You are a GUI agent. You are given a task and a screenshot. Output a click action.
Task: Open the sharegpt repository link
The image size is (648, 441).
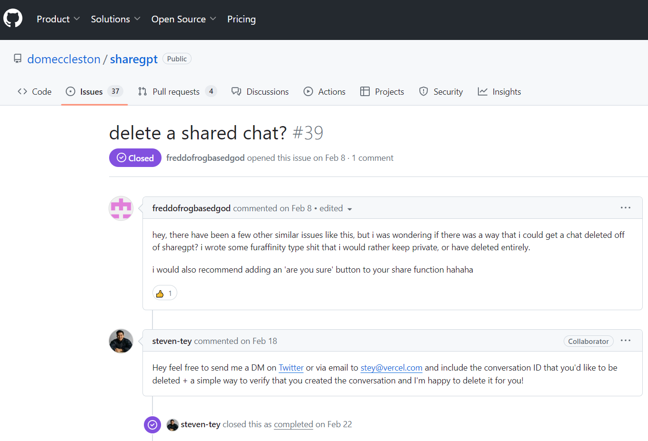click(x=134, y=59)
